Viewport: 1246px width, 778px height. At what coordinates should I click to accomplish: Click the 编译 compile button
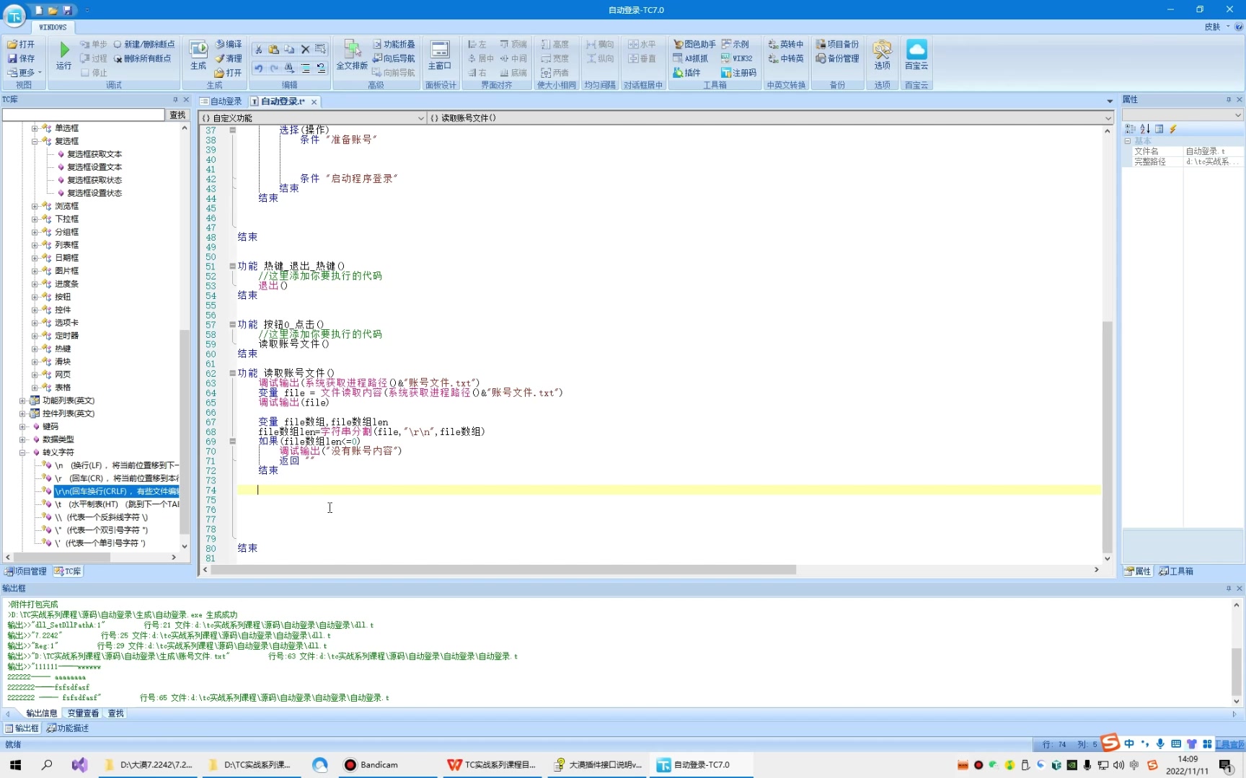229,44
